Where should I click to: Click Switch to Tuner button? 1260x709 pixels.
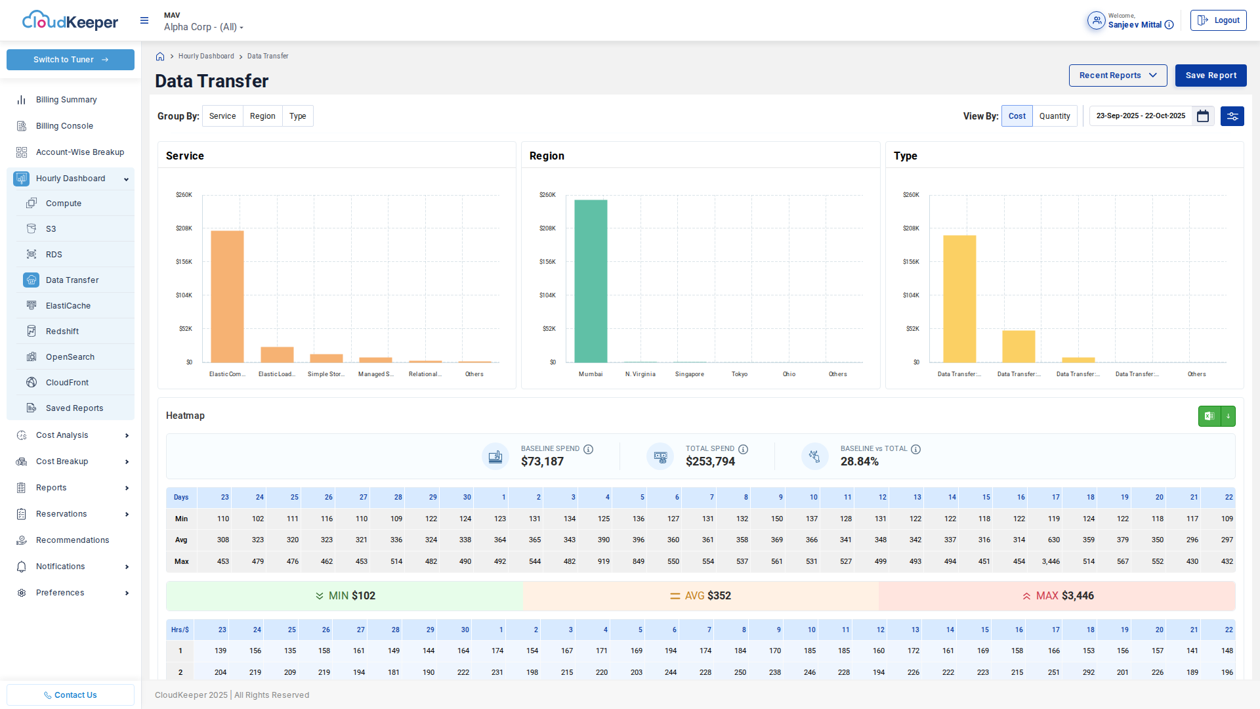pos(70,60)
